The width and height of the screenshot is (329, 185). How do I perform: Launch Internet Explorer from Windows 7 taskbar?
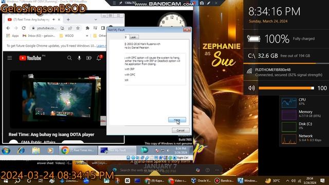[x=21, y=151]
